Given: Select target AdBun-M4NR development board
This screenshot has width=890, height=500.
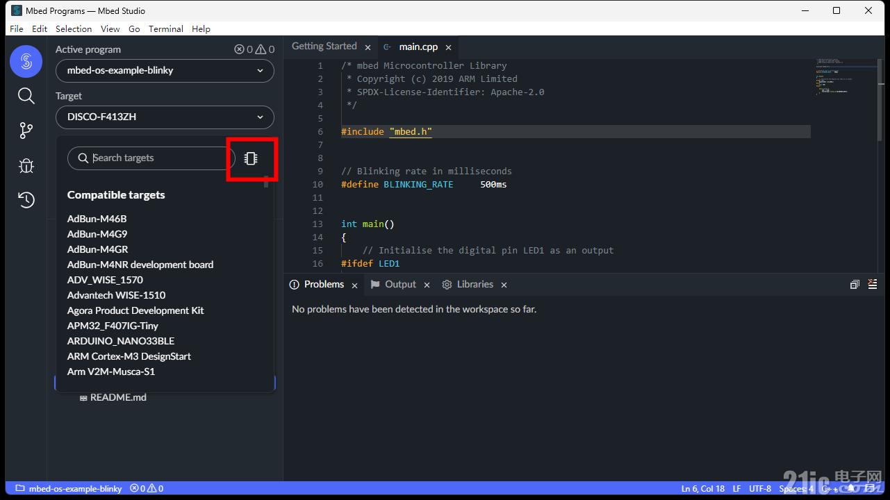Looking at the screenshot, I should point(140,265).
